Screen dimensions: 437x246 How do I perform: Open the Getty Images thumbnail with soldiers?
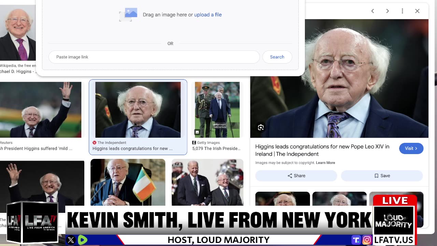coord(217,110)
